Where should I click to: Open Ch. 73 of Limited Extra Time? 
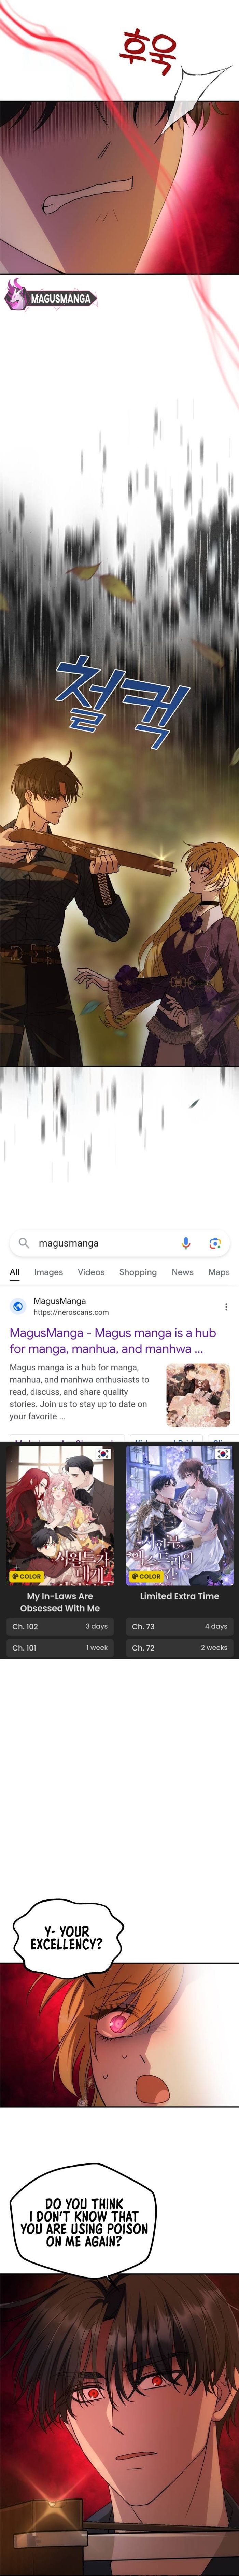coord(179,1626)
